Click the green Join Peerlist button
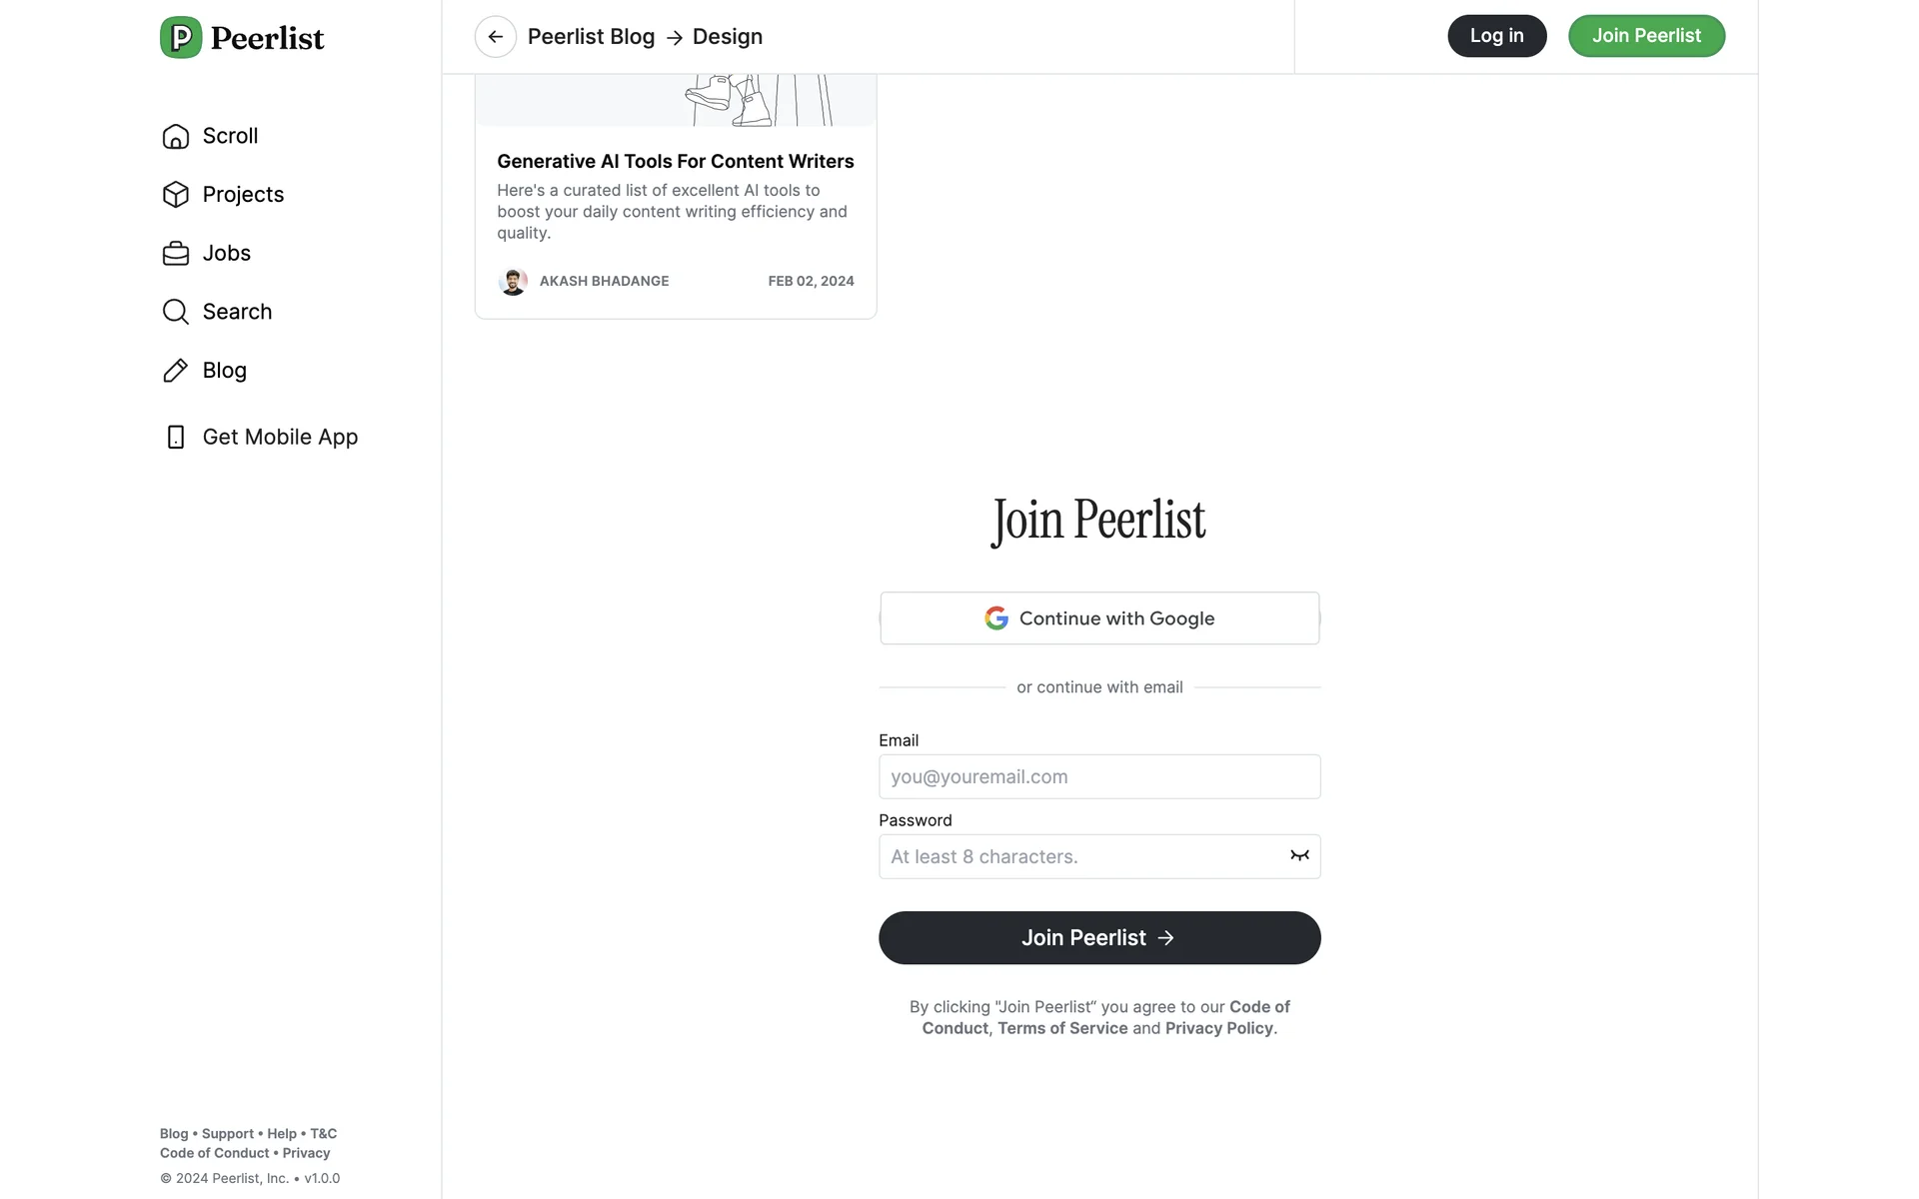 [x=1646, y=36]
